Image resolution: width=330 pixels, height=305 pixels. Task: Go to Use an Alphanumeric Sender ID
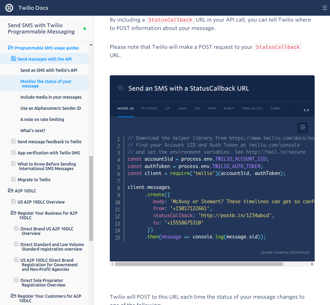pos(51,108)
